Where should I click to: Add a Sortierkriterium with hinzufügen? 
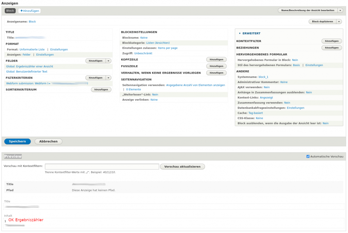(x=101, y=90)
